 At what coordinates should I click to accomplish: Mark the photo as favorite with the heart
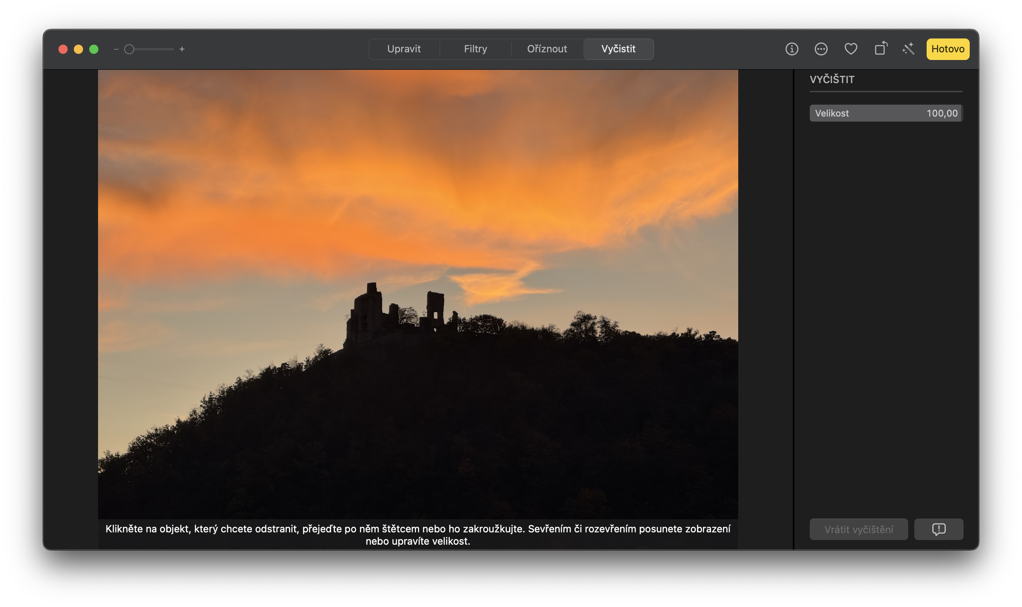coord(851,49)
